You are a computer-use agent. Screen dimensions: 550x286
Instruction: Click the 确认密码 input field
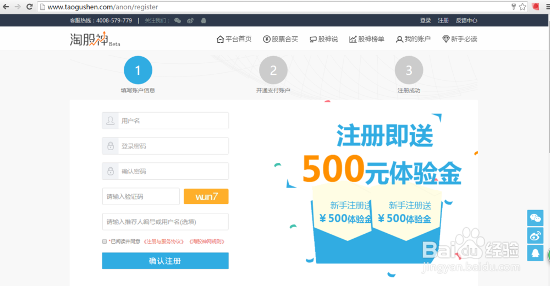click(x=165, y=171)
